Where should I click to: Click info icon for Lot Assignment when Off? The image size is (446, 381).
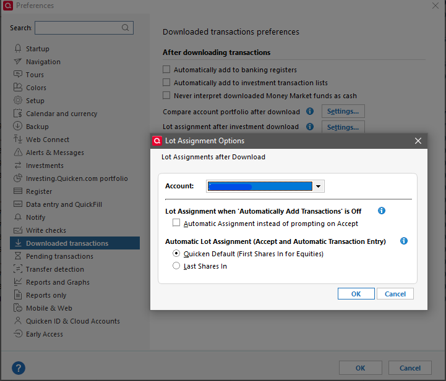382,211
